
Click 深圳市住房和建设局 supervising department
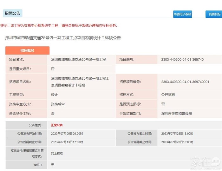[x=176, y=114]
